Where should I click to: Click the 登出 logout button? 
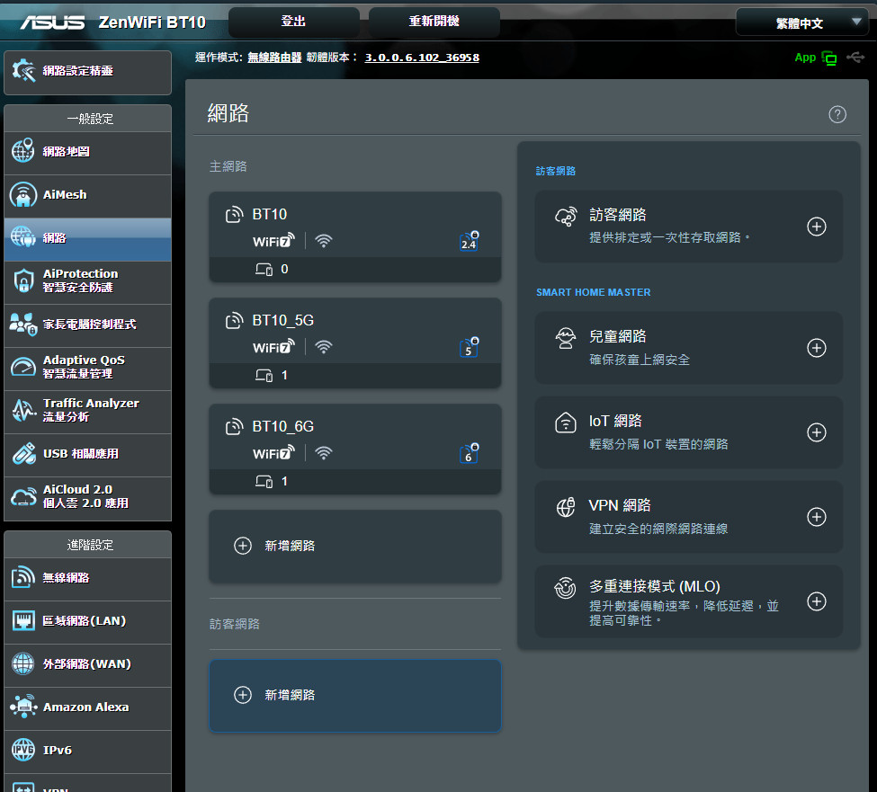coord(293,22)
